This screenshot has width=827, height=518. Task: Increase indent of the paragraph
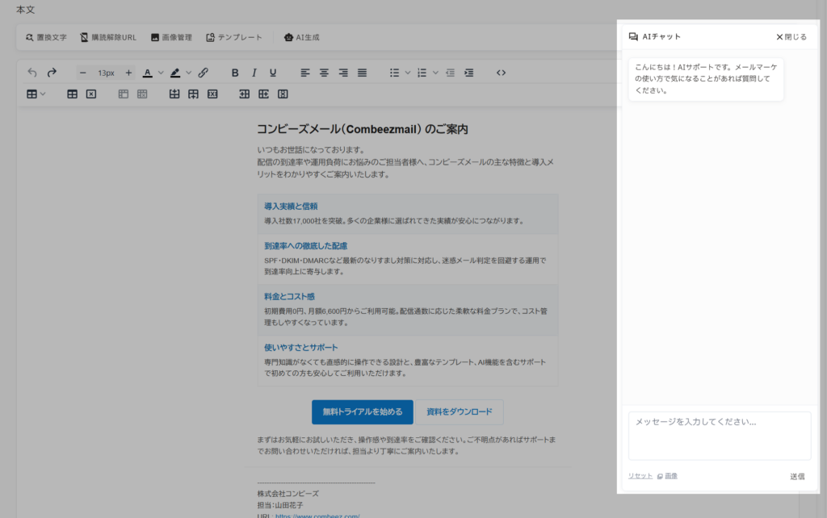tap(469, 73)
